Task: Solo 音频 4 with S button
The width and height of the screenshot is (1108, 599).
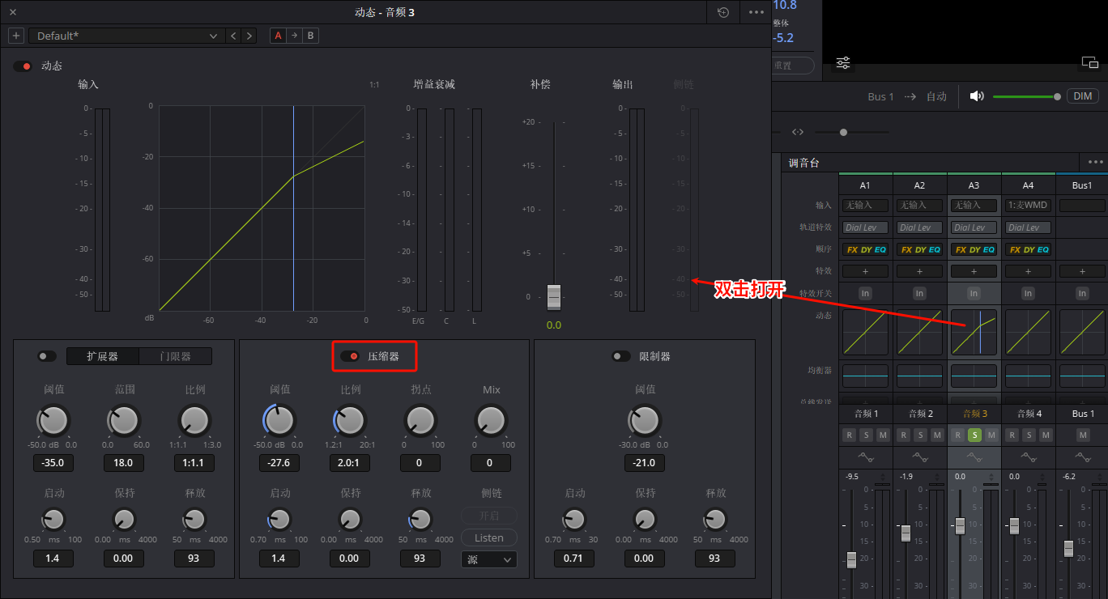Action: click(x=1029, y=435)
